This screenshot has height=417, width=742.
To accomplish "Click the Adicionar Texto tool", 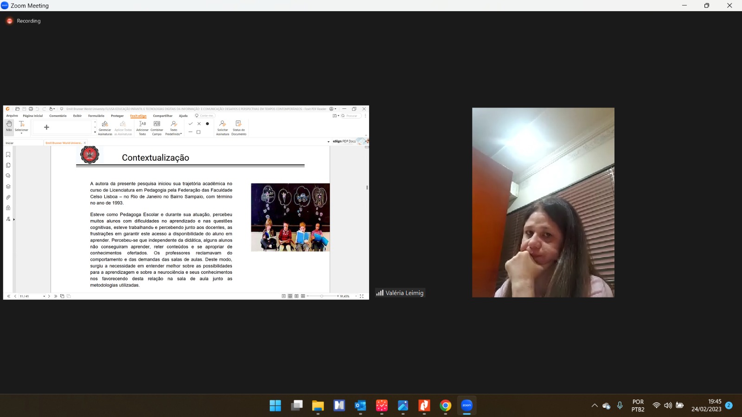I will click(142, 126).
